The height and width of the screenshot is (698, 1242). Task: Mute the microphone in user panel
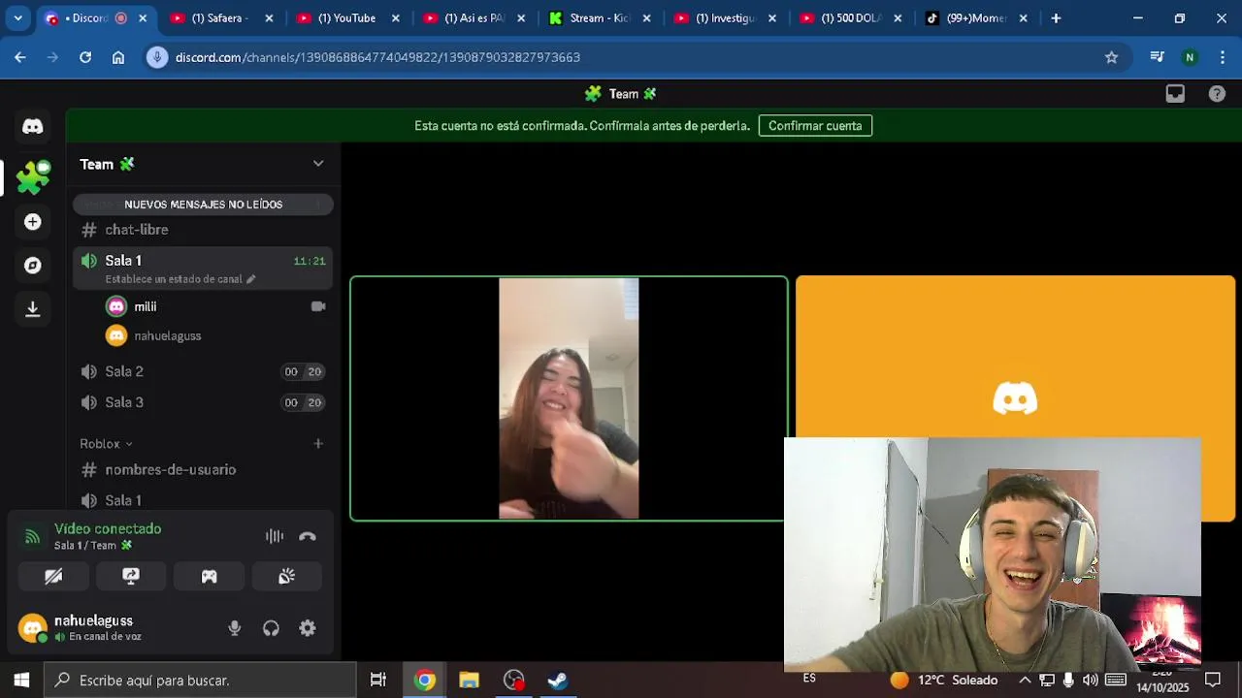235,628
